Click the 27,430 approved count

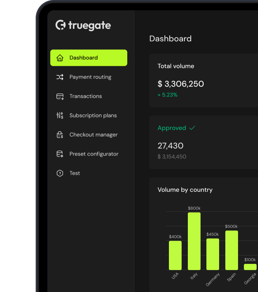170,146
